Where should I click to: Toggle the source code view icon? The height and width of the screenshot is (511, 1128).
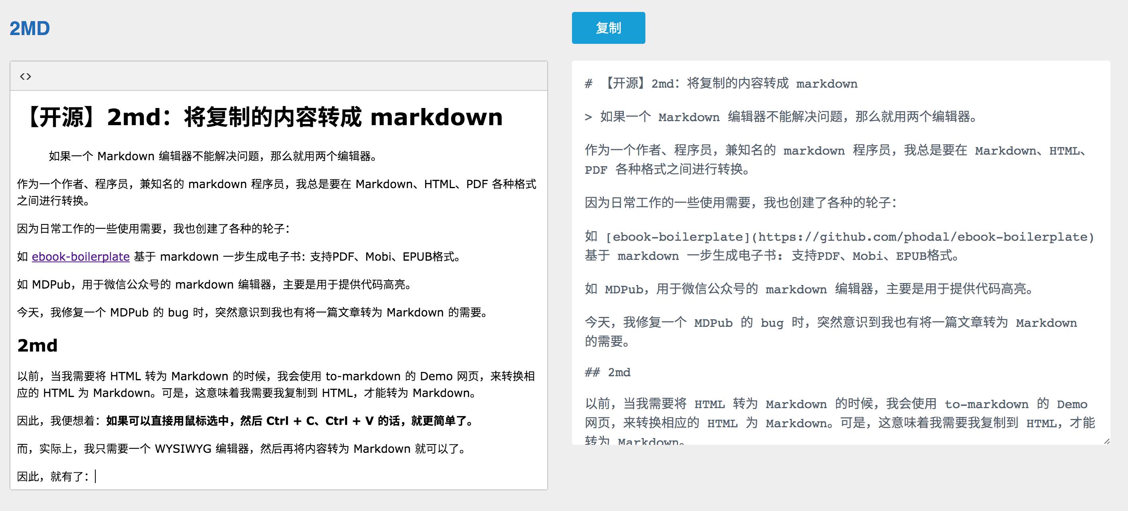pyautogui.click(x=26, y=77)
